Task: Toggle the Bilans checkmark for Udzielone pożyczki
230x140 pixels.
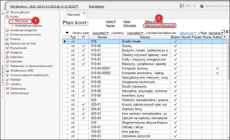Action: pos(176,136)
